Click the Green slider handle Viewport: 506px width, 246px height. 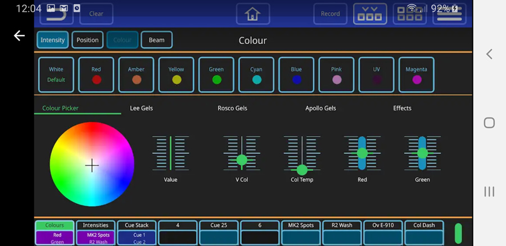(422, 153)
